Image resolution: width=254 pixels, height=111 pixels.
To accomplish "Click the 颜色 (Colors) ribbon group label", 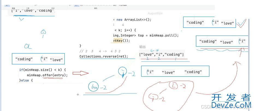I will 96,8.
